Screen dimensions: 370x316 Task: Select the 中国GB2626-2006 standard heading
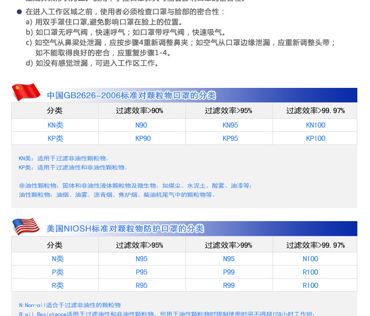[131, 95]
